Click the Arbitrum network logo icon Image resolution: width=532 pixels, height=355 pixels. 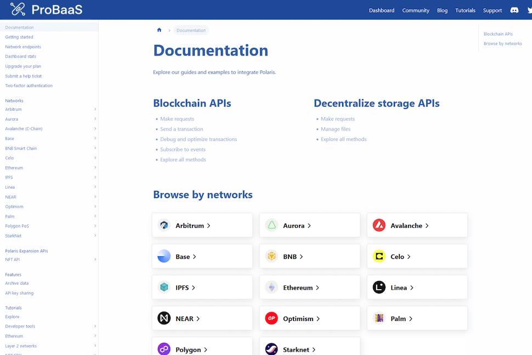[x=164, y=226]
